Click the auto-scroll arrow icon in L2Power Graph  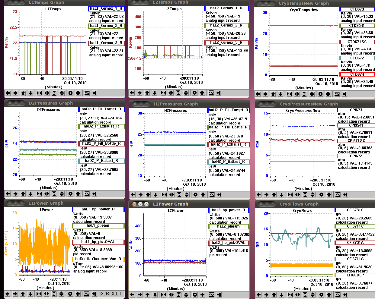click(x=219, y=295)
